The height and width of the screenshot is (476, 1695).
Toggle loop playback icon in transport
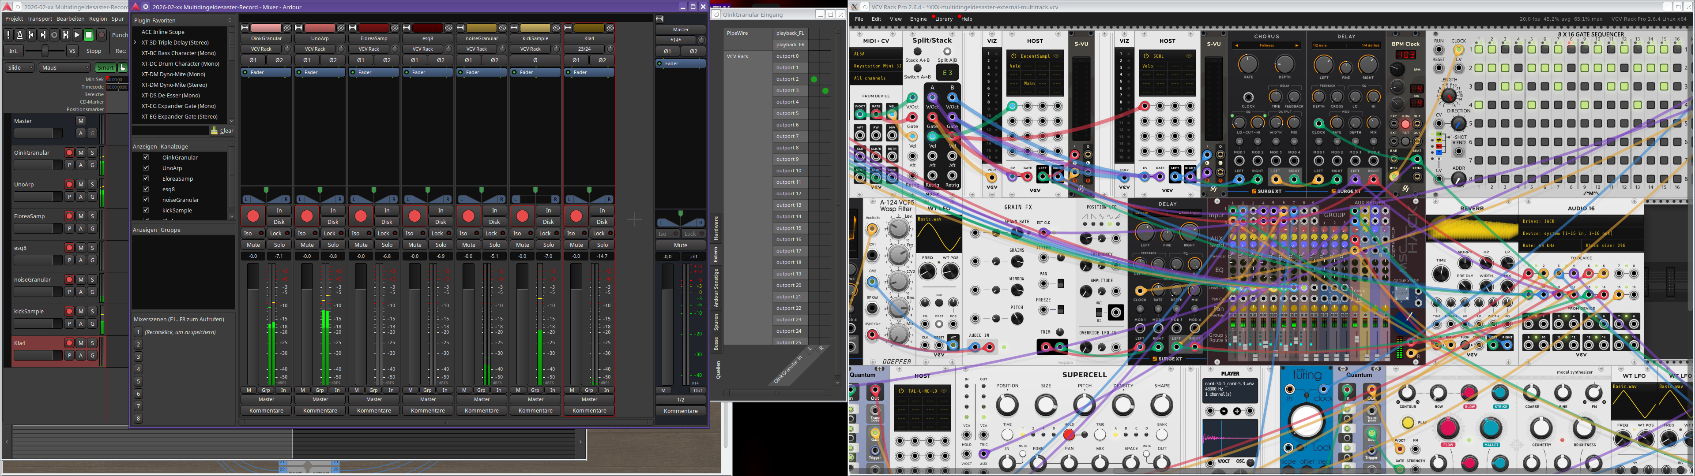click(x=54, y=35)
